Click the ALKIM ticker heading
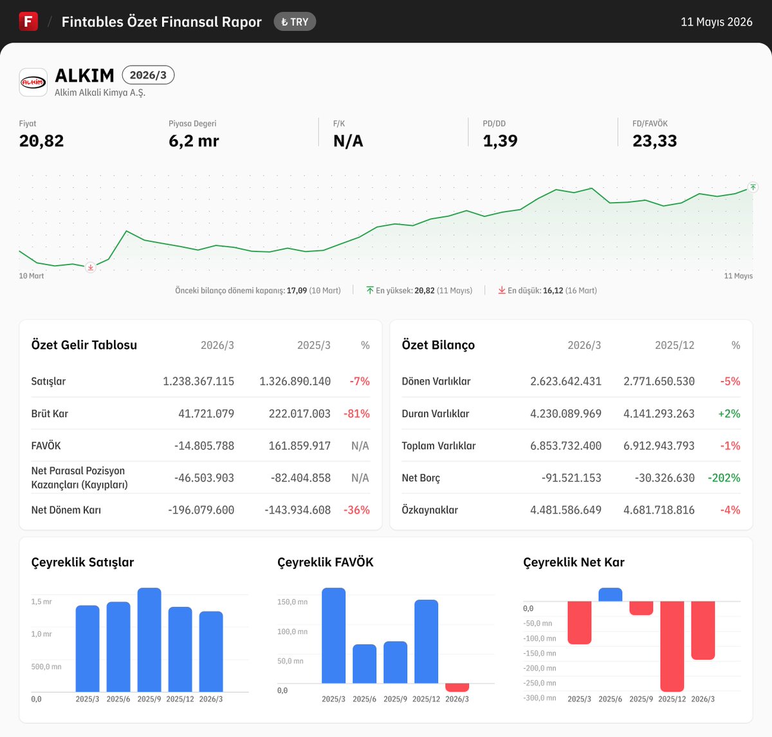This screenshot has height=737, width=772. pos(85,75)
